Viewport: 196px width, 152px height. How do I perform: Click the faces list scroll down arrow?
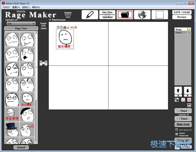[36, 143]
